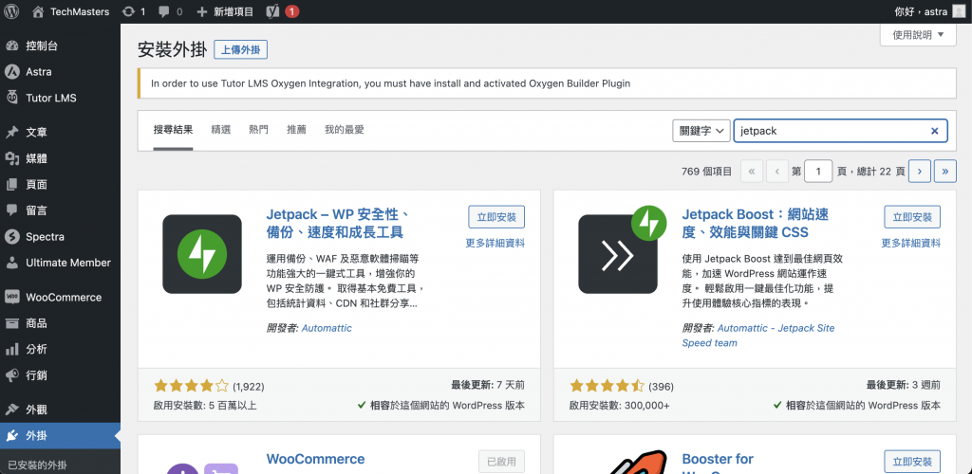Click the Astra logo icon in the sidebar
Screen dimensions: 972x474
click(11, 72)
